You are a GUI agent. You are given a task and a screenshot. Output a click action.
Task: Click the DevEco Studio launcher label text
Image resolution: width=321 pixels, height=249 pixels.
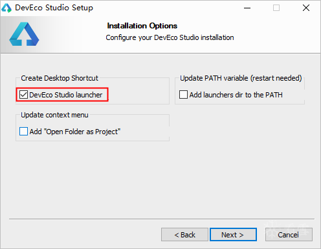pyautogui.click(x=66, y=95)
